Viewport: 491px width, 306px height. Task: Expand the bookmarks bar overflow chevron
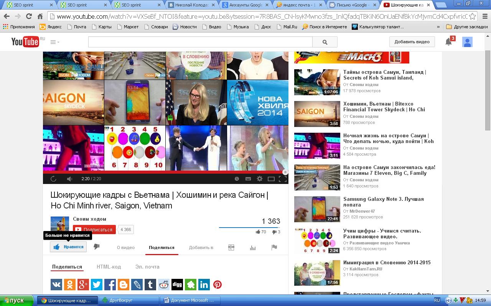(x=438, y=27)
